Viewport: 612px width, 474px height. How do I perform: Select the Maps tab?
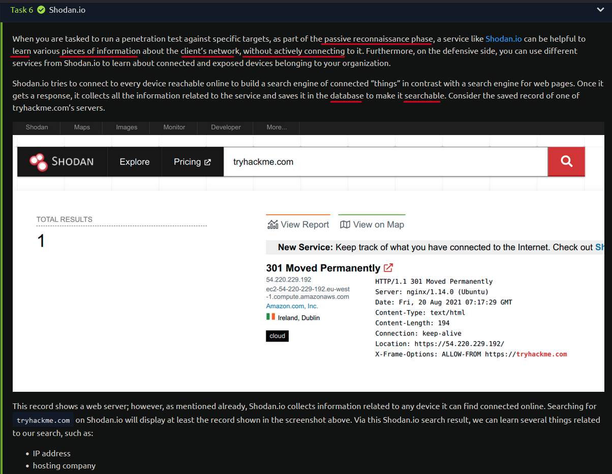click(82, 127)
